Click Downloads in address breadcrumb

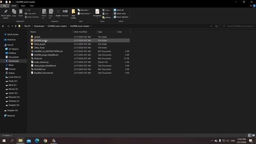39,26
